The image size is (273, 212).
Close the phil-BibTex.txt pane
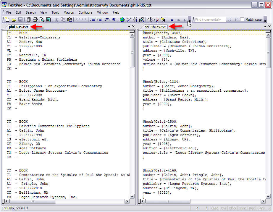pos(269,26)
